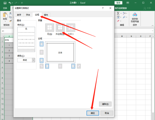Click the Redo arrow icon
The width and height of the screenshot is (155, 120).
click(x=16, y=3)
